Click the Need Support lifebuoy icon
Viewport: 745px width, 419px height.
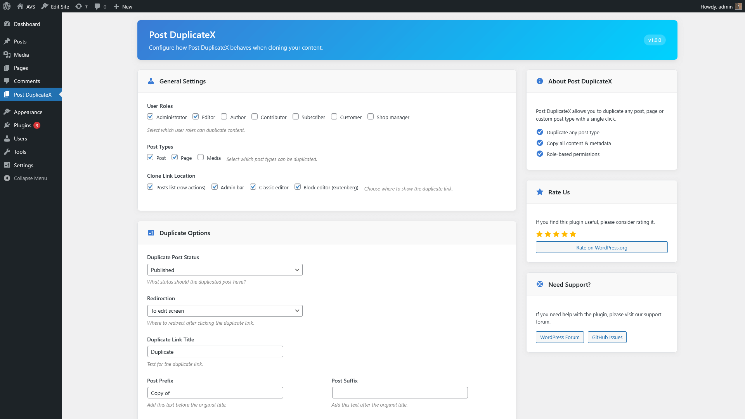[x=540, y=284]
